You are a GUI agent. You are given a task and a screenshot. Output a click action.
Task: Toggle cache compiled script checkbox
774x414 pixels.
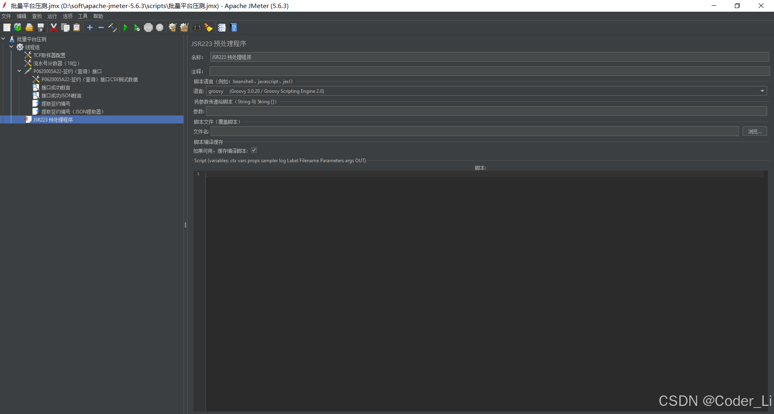click(x=254, y=150)
